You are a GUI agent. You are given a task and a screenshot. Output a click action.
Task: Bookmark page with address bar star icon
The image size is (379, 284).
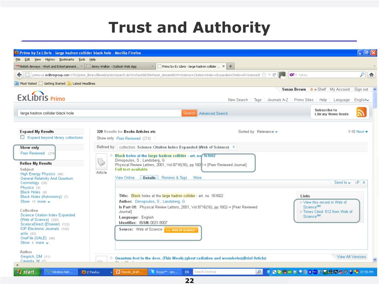point(264,75)
